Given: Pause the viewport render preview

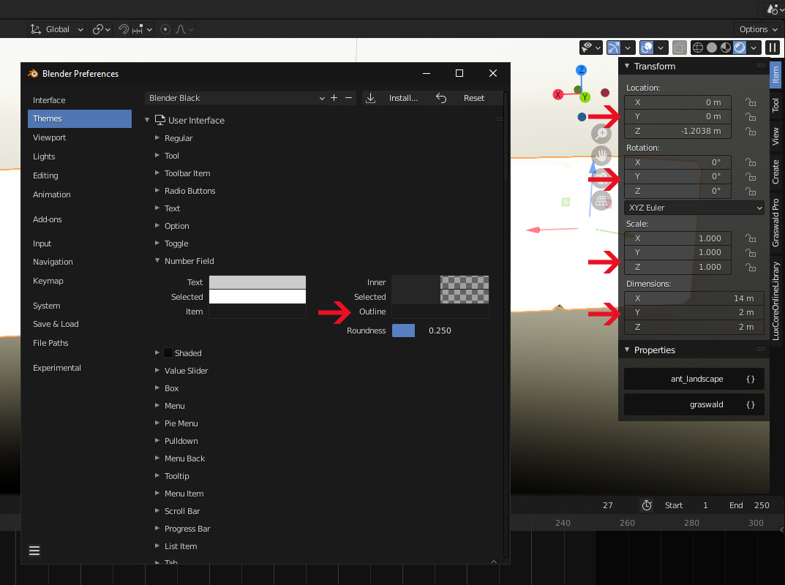Looking at the screenshot, I should (x=773, y=48).
